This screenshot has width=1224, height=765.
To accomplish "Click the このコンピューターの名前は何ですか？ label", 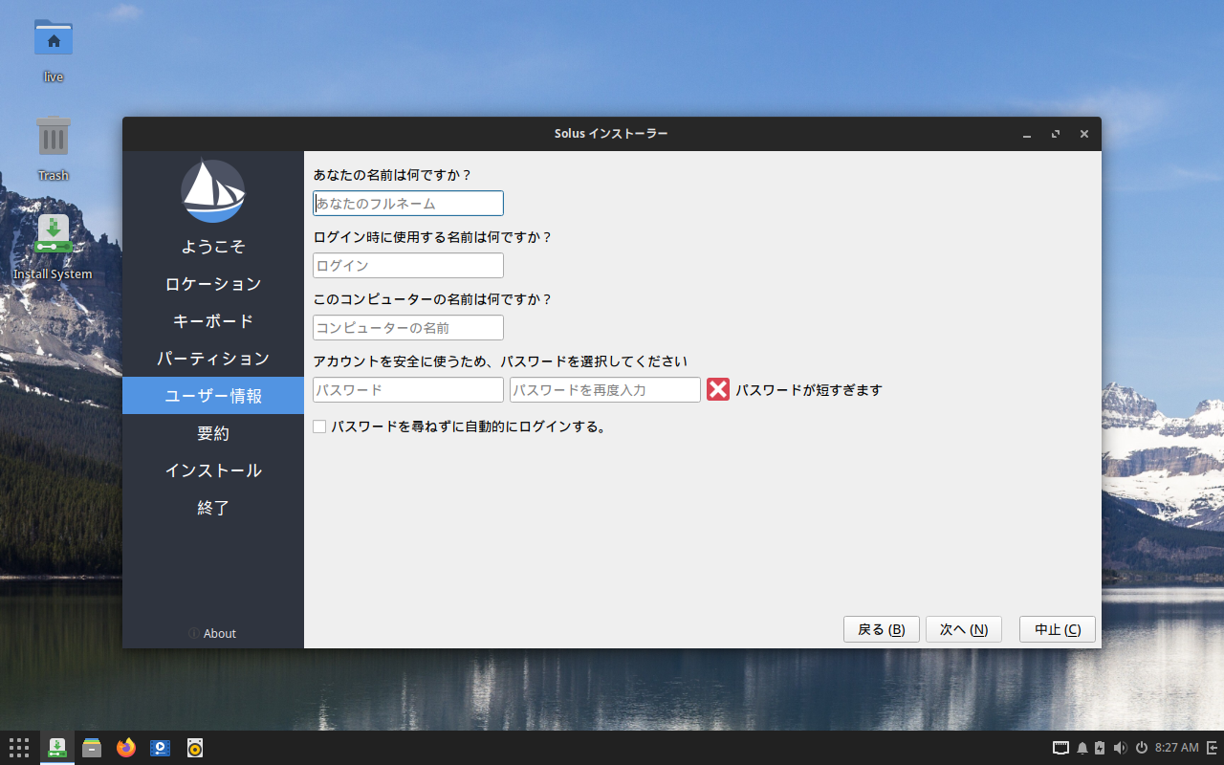I will [433, 299].
